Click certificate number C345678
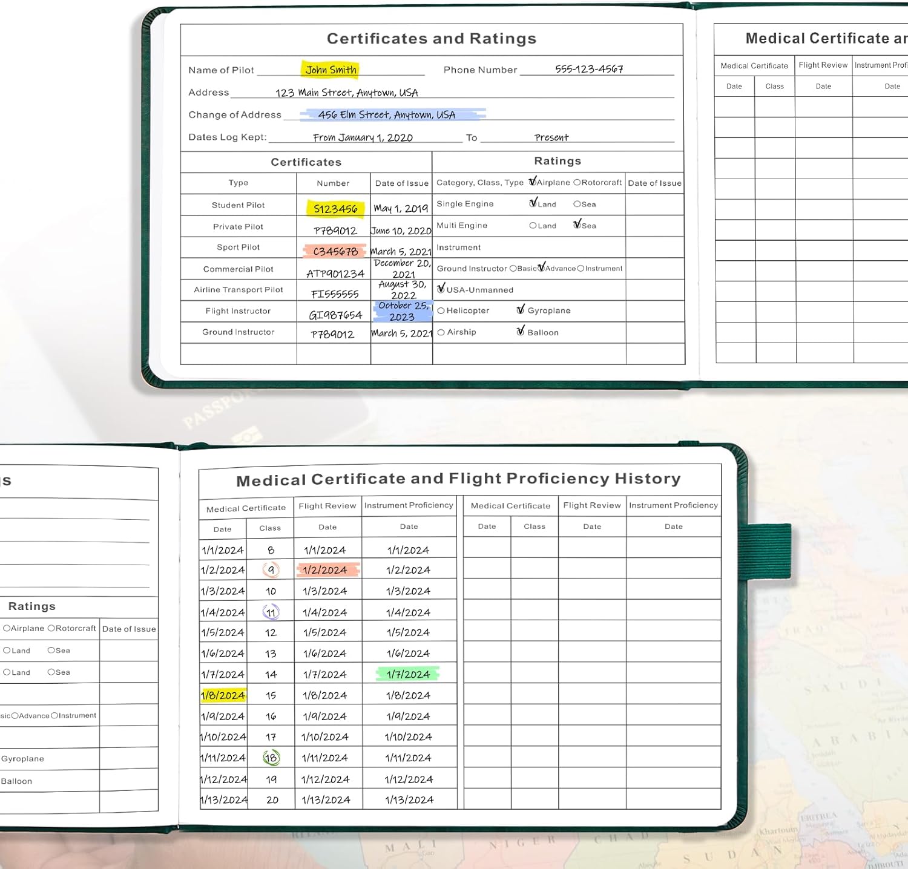The width and height of the screenshot is (908, 869). [335, 251]
